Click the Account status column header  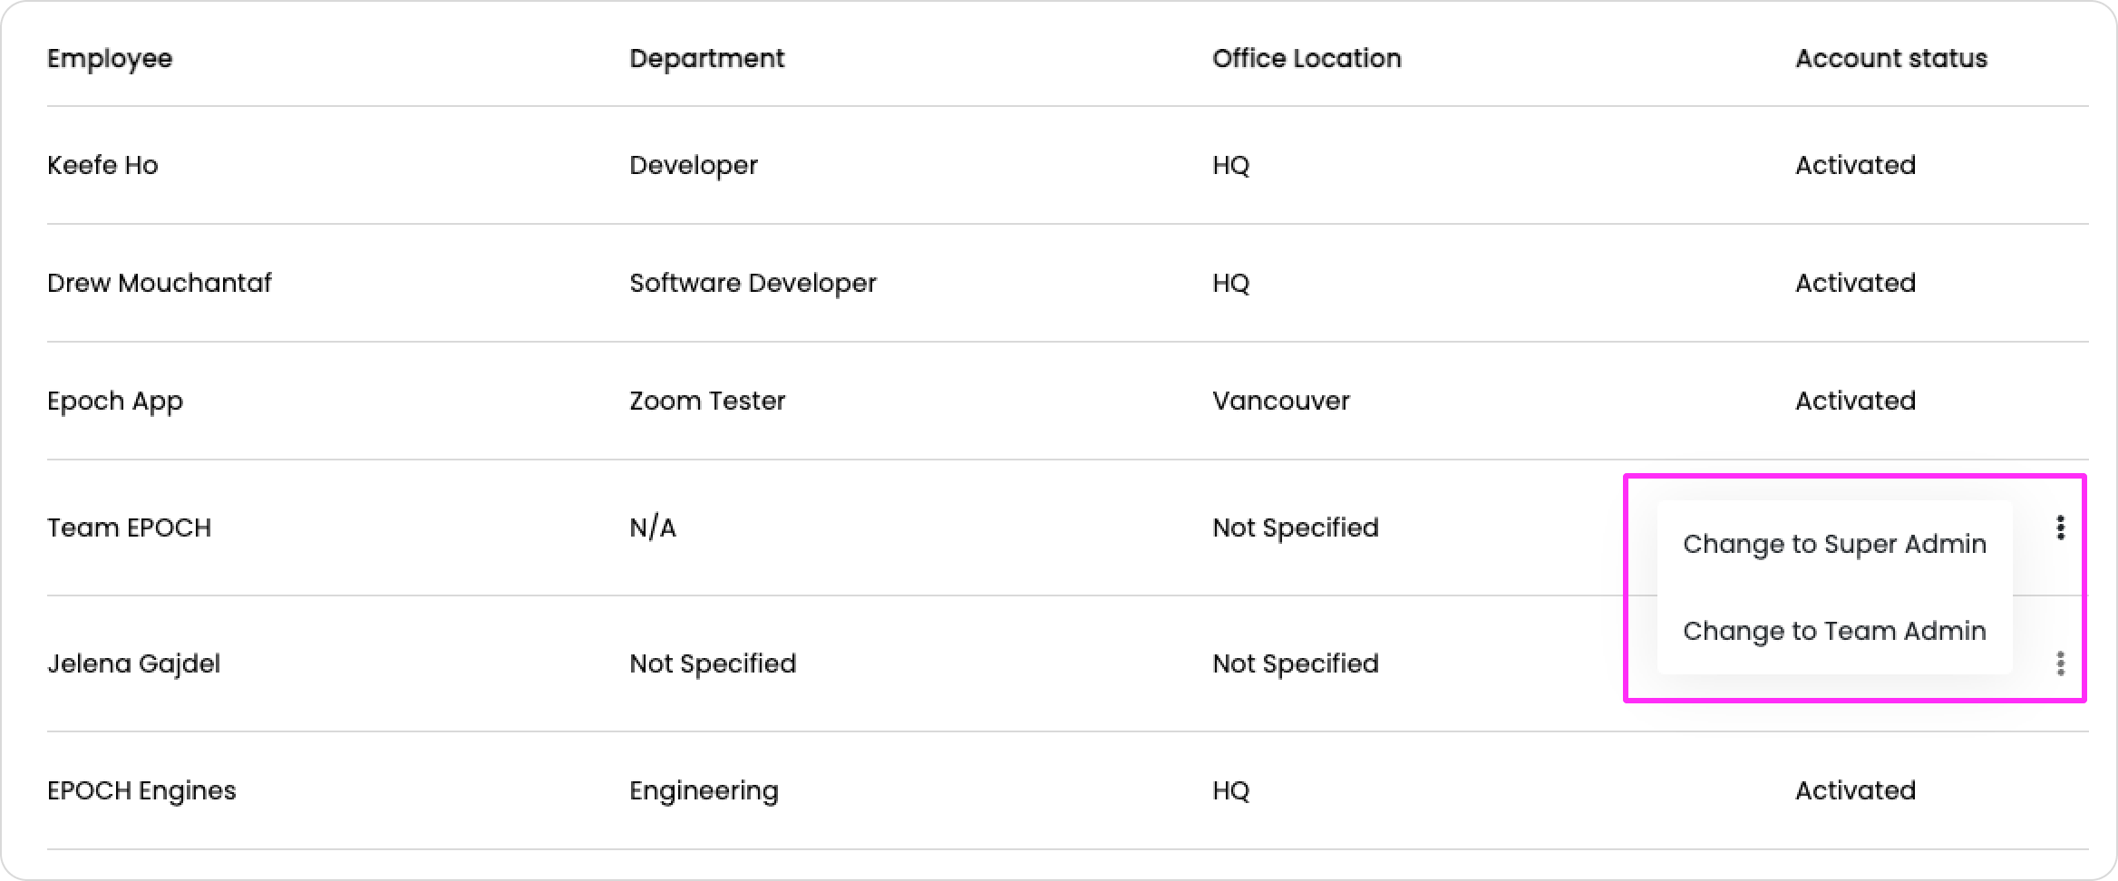(x=1891, y=58)
